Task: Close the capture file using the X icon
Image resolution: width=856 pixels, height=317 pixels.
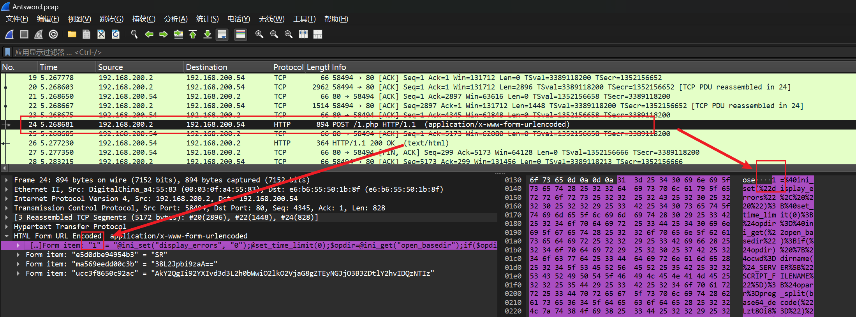Action: 101,34
